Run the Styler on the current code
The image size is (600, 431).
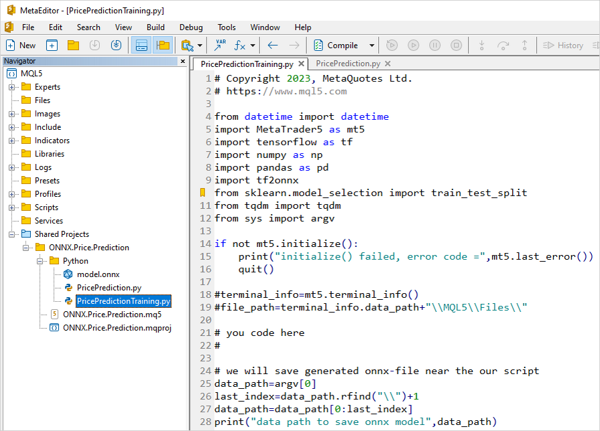click(x=186, y=45)
